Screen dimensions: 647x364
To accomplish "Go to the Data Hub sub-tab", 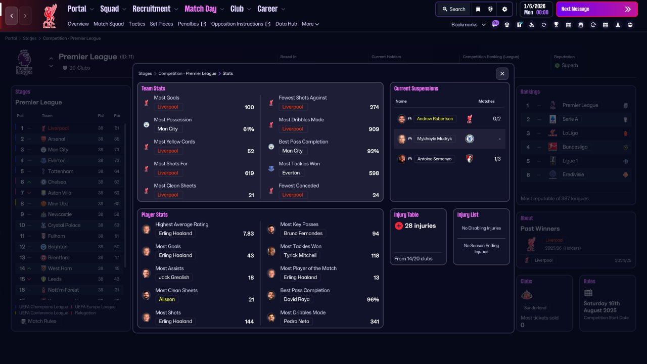I will click(x=286, y=24).
